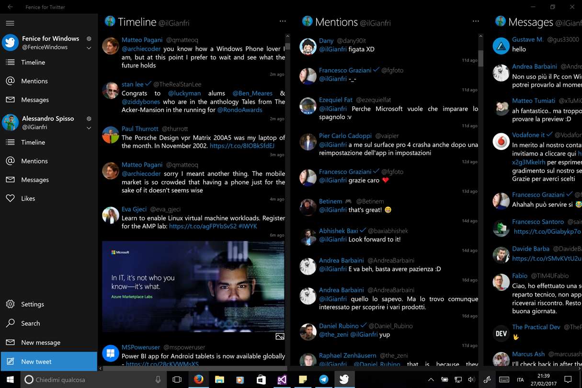Image resolution: width=582 pixels, height=388 pixels.
Task: Open the @the_zeni mention in Rubino's reply
Action: point(333,335)
